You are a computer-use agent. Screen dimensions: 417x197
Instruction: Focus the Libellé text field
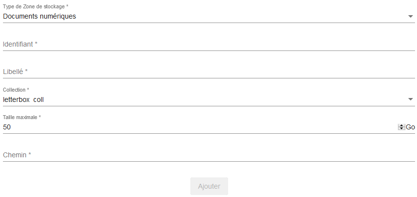[206, 72]
